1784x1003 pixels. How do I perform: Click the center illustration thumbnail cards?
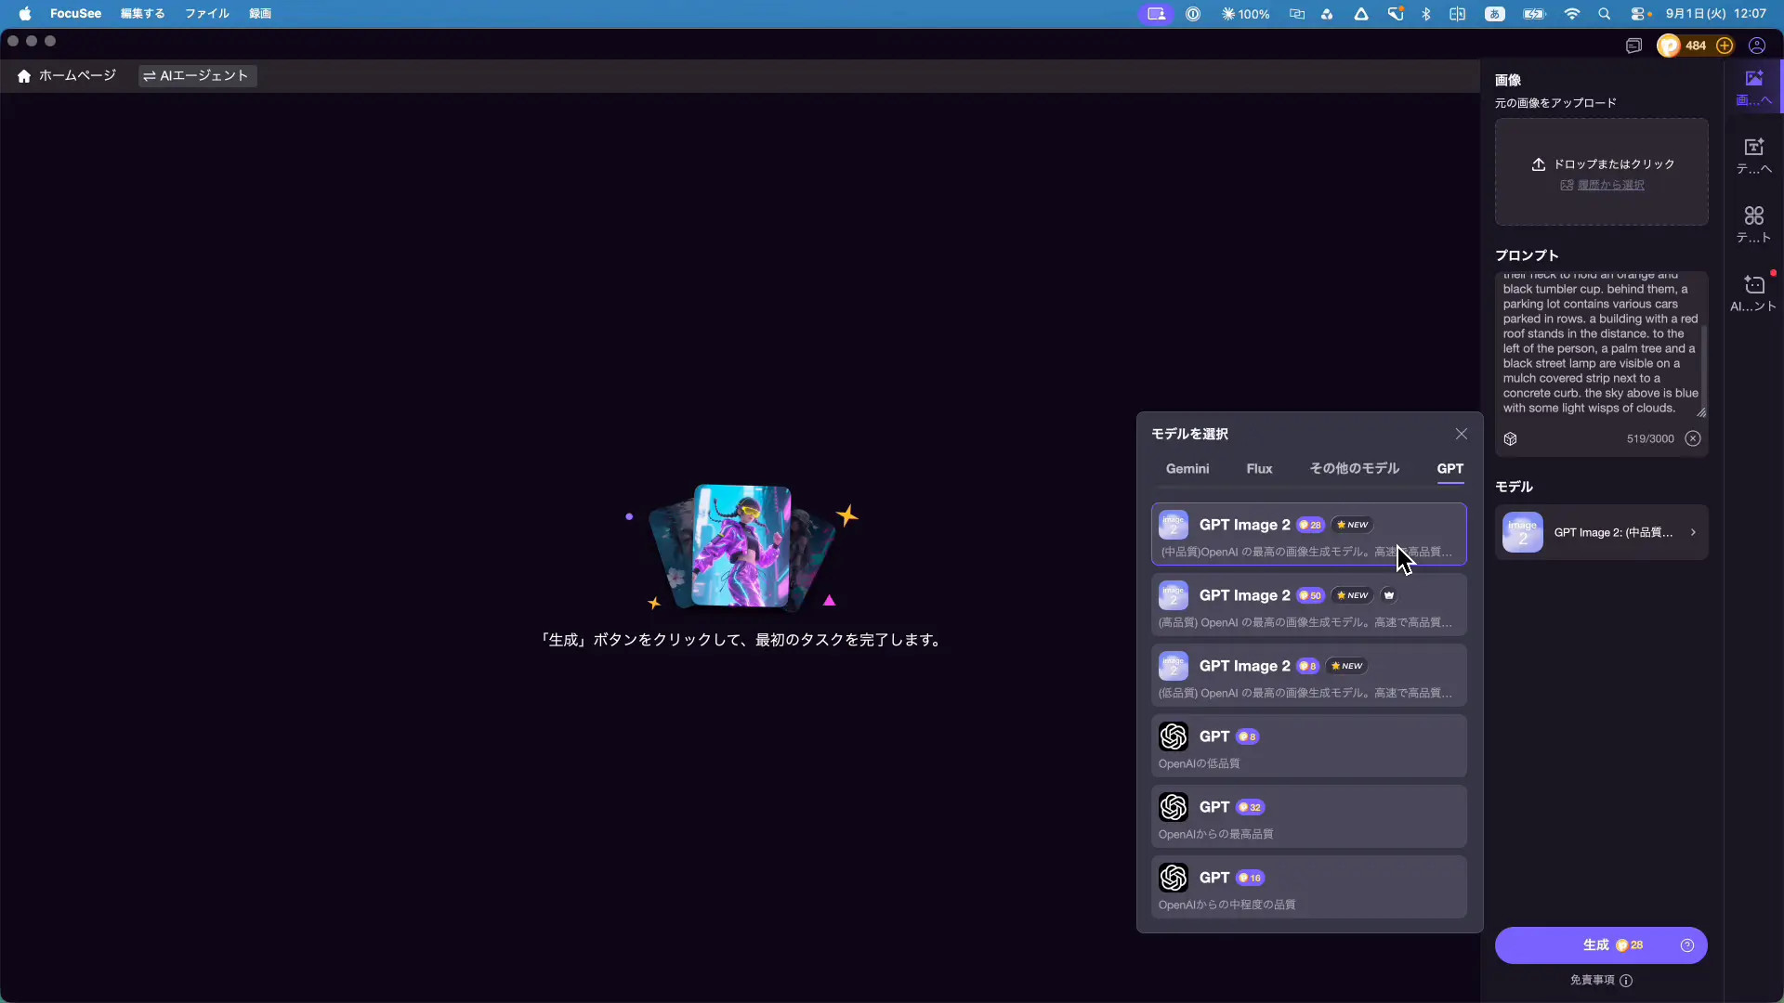[741, 546]
